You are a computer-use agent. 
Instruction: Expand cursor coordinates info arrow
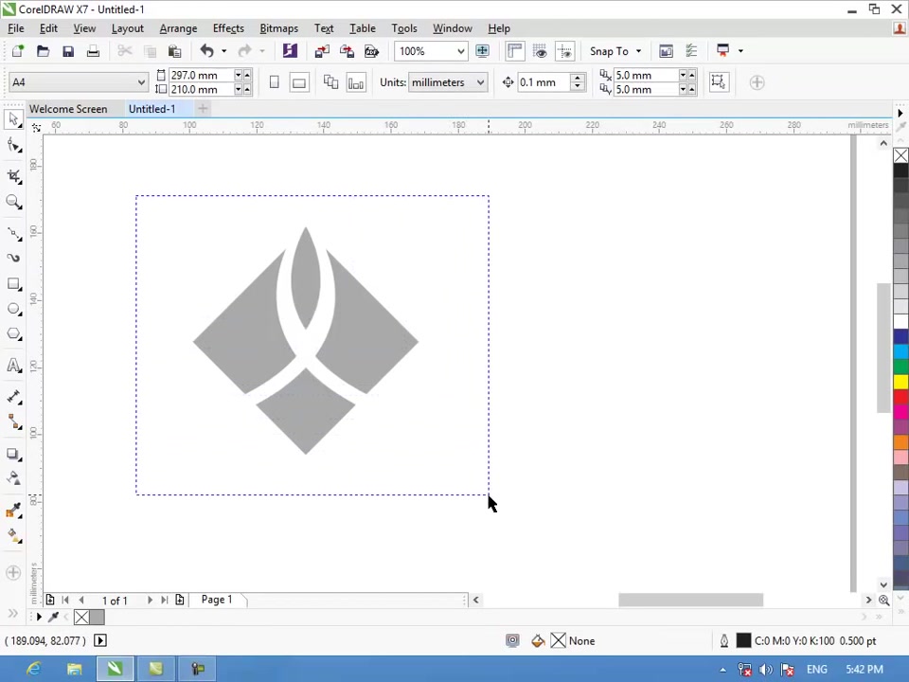click(x=99, y=641)
